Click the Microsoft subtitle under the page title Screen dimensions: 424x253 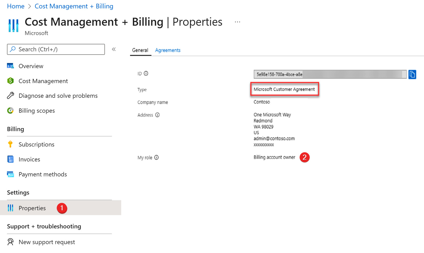coord(36,33)
